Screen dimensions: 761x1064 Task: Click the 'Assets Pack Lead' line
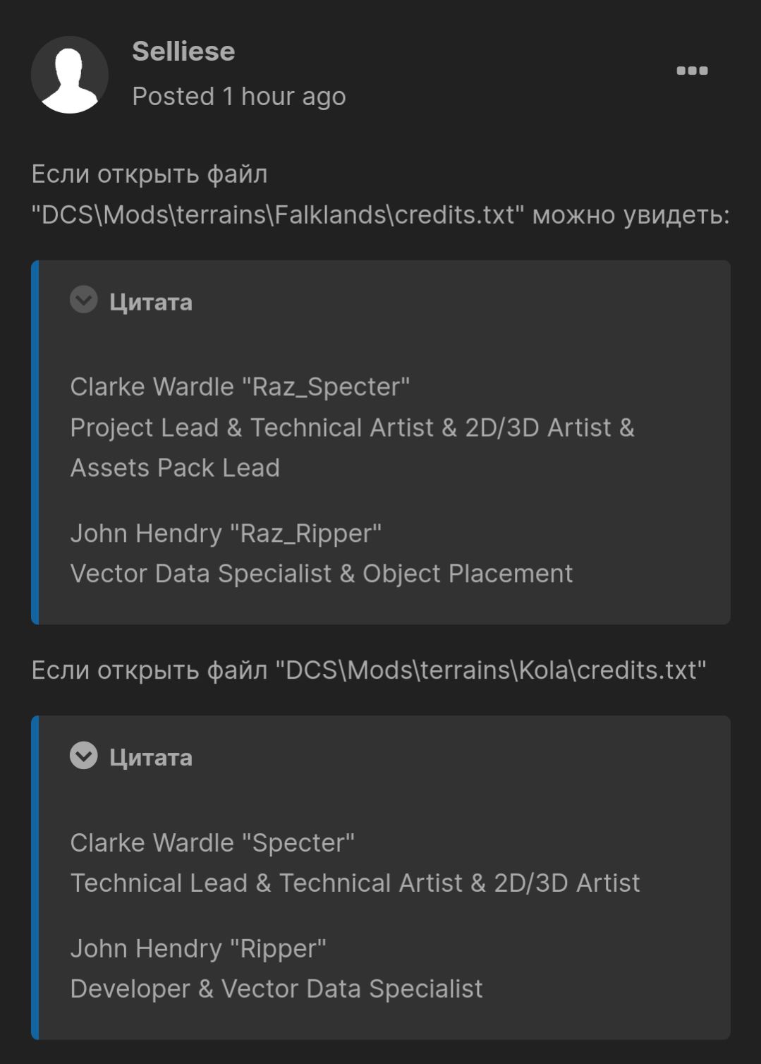click(175, 468)
